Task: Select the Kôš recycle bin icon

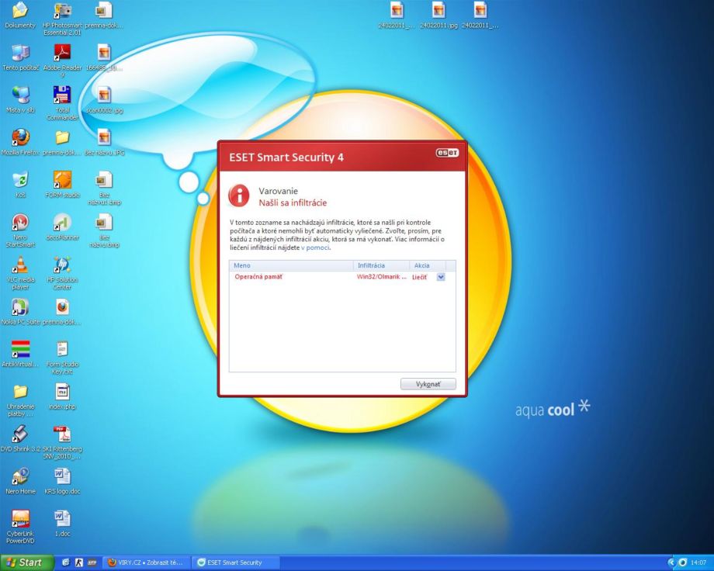Action: (20, 181)
